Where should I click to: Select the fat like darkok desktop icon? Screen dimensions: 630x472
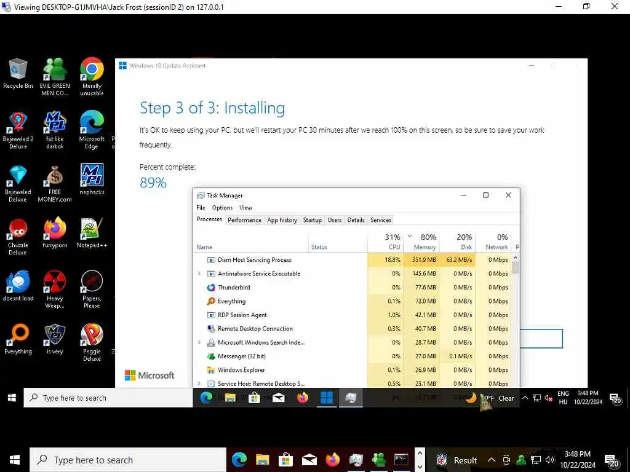[55, 130]
